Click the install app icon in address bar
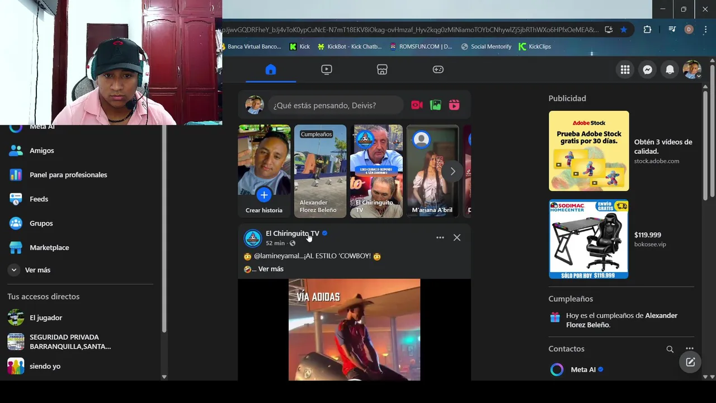This screenshot has height=403, width=716. point(609,30)
